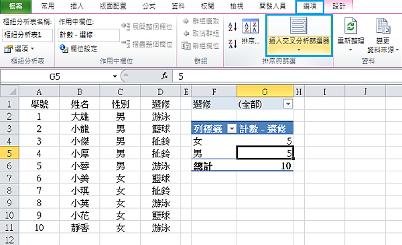Viewport: 402px width, 245px height.
Task: Select column A header
Action: point(39,92)
